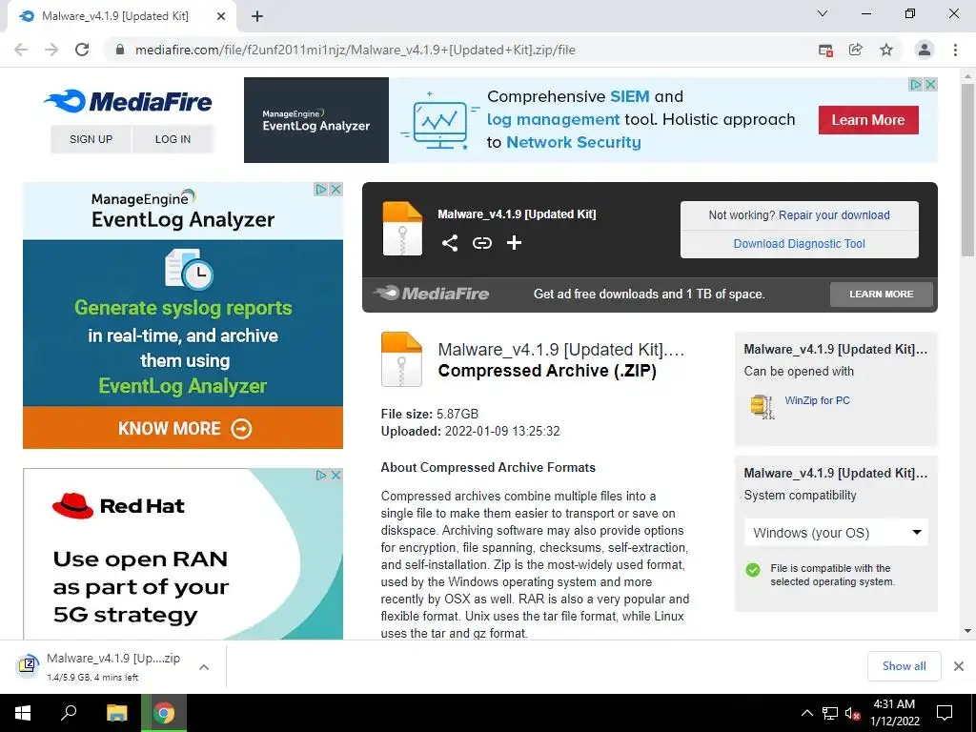Show hidden system tray icons

pos(806,713)
